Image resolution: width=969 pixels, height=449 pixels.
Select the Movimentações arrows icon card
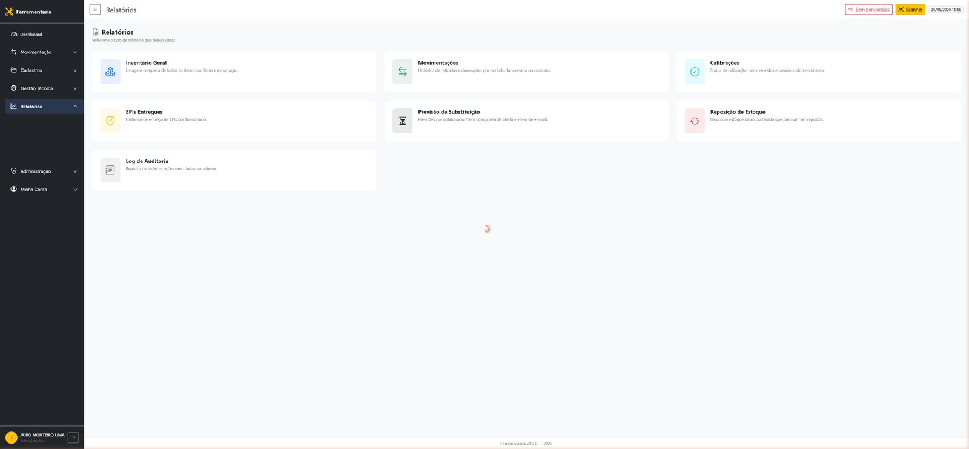[x=403, y=72]
